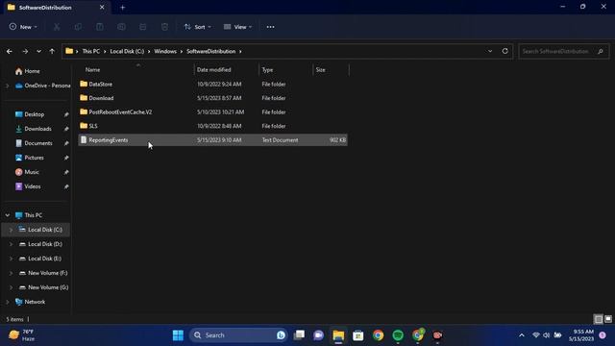
Task: Open the weather widget showing Haze
Action: point(22,335)
